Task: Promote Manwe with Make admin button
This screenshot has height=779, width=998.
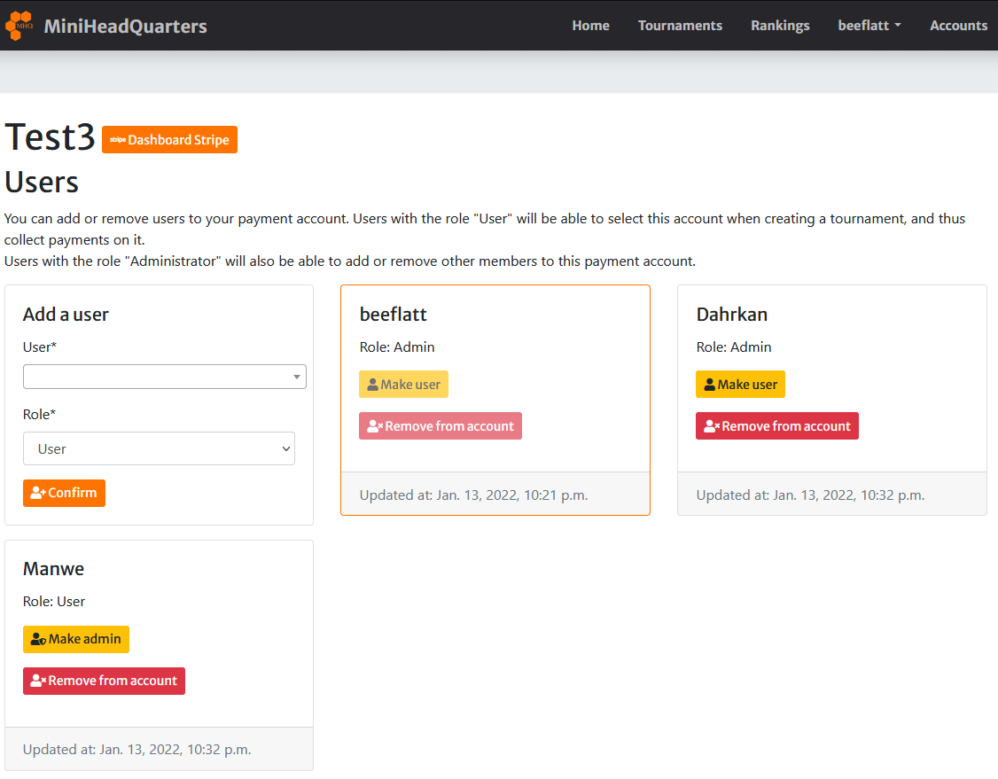Action: point(76,640)
